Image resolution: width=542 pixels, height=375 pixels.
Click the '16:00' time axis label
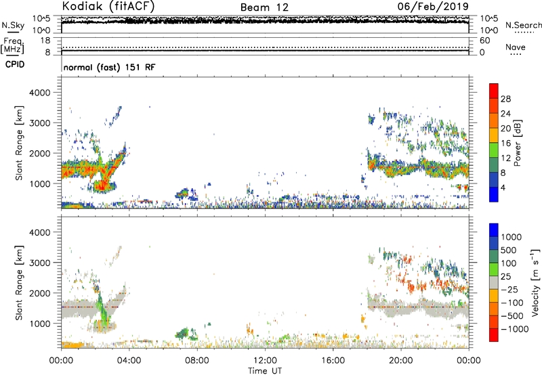coord(333,361)
